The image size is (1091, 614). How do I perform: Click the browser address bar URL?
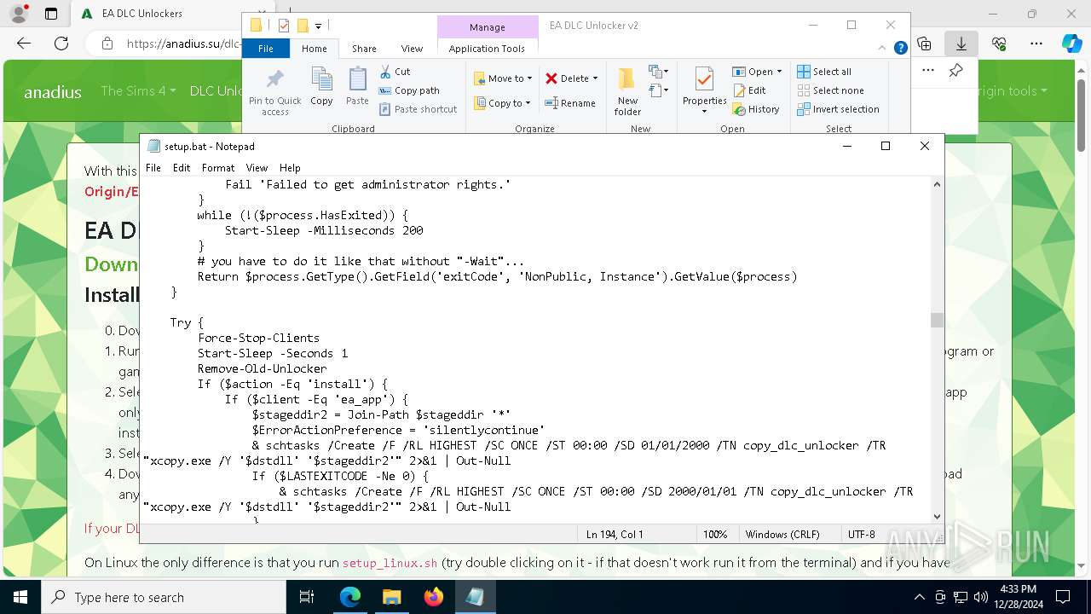pyautogui.click(x=183, y=43)
